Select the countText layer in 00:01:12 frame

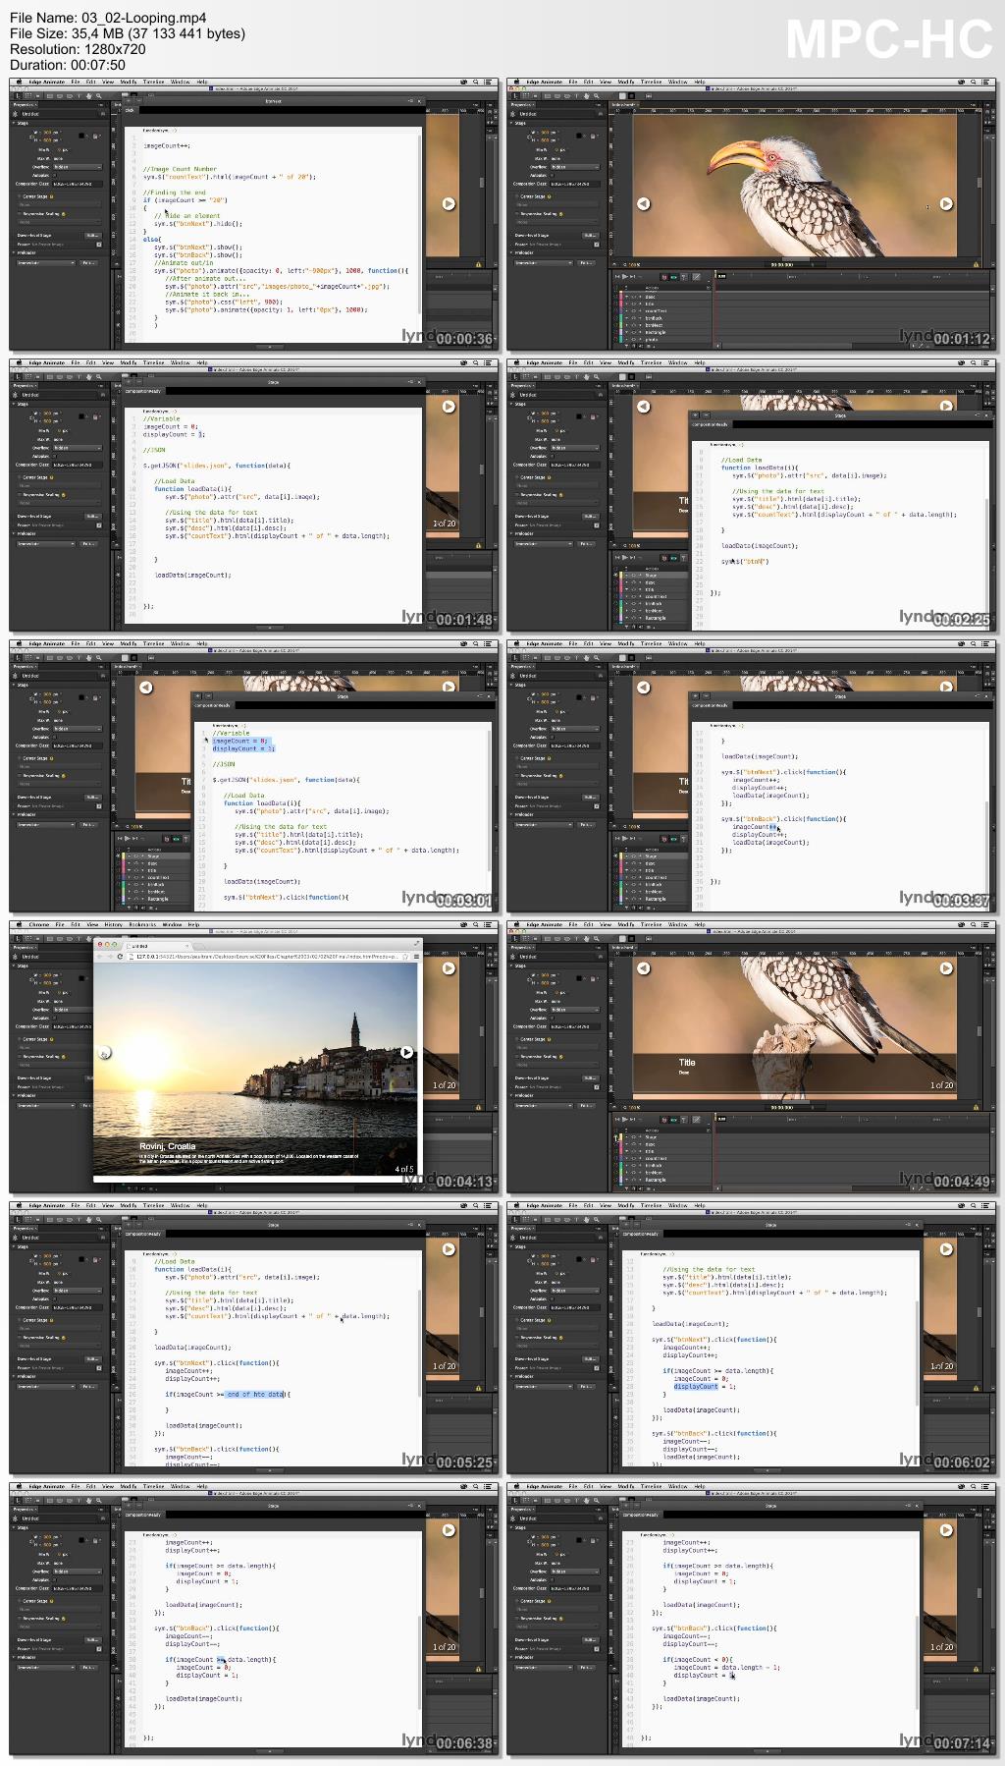point(656,311)
